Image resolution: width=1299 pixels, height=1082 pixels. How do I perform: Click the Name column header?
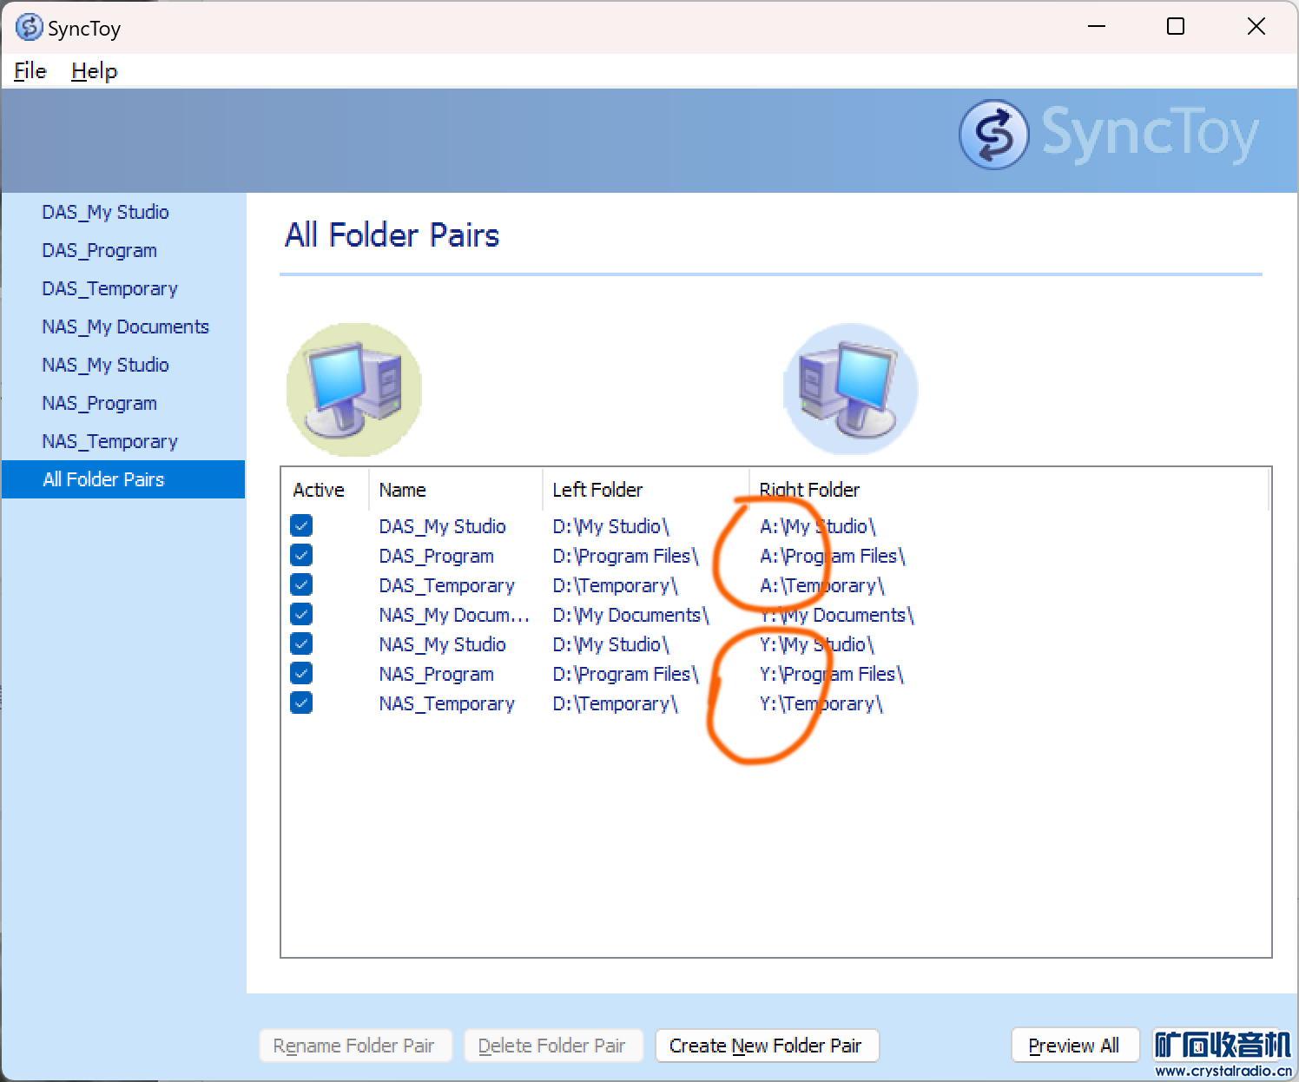tap(456, 490)
